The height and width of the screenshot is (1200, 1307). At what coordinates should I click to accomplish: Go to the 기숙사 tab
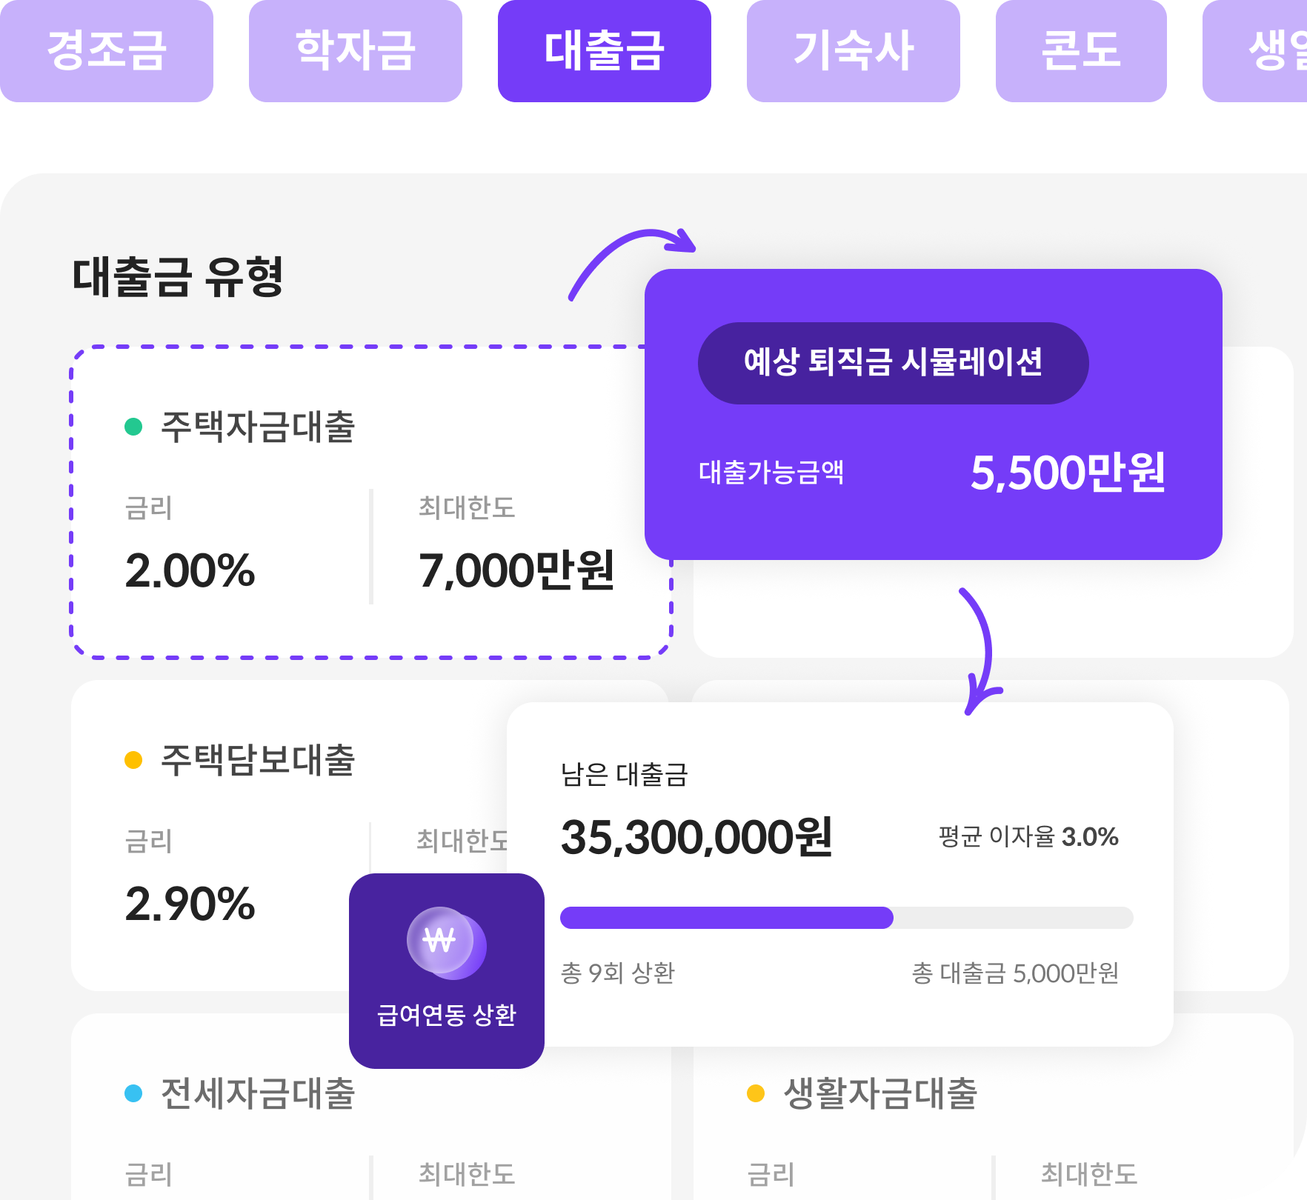click(x=853, y=50)
